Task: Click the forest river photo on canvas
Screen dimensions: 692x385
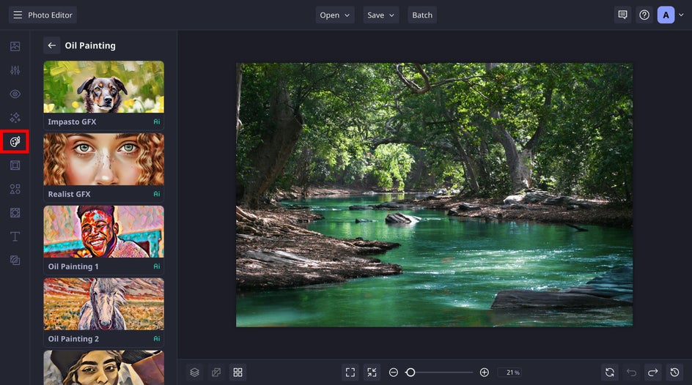Action: pyautogui.click(x=434, y=194)
